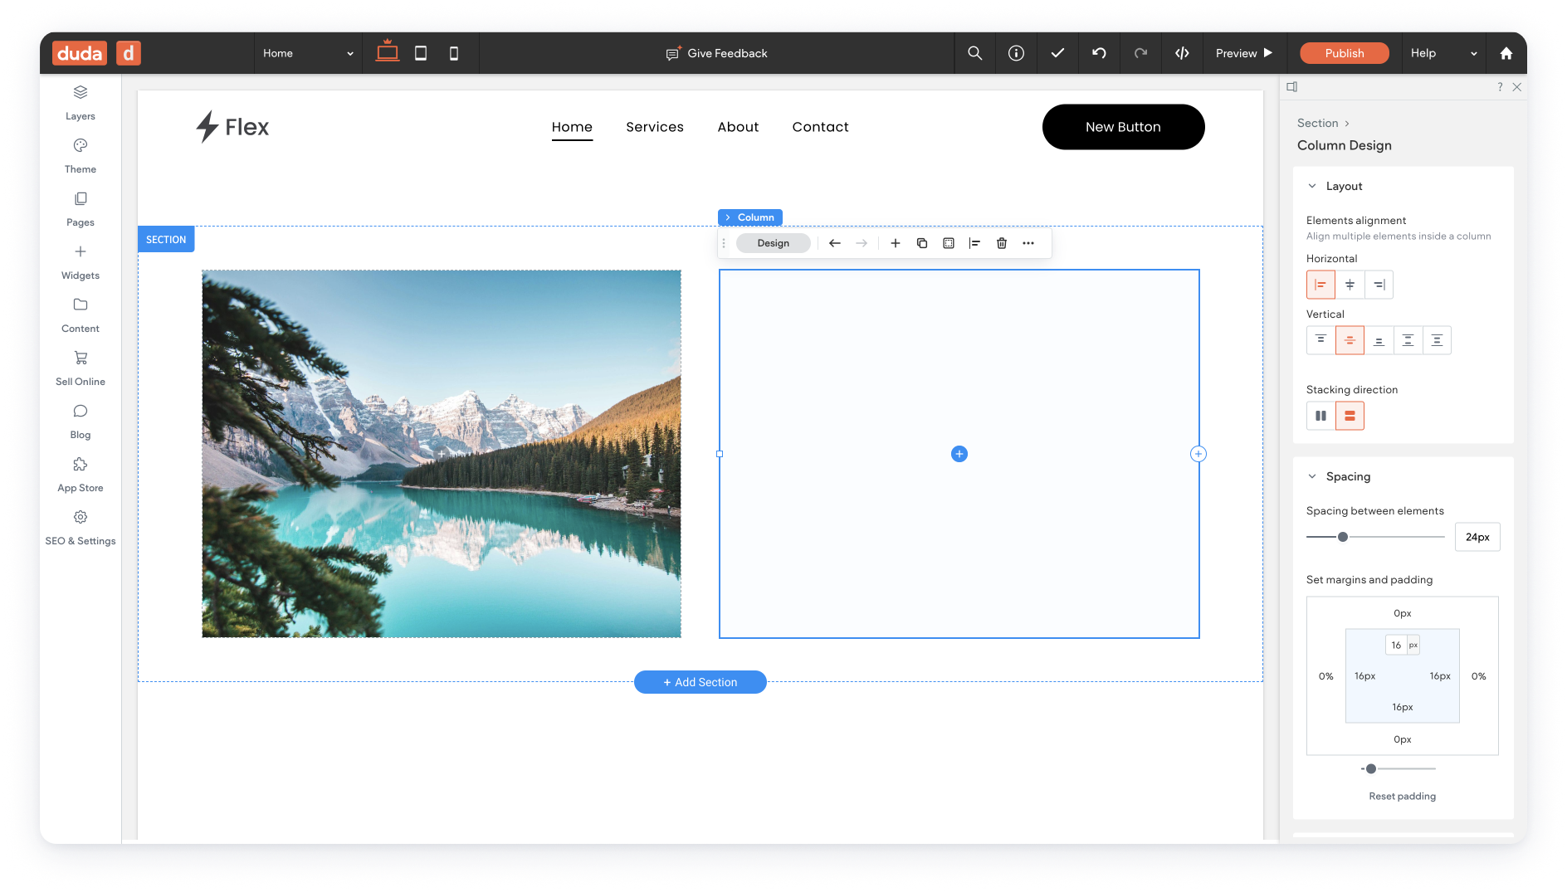
Task: Add widget with center plus in column
Action: (x=959, y=454)
